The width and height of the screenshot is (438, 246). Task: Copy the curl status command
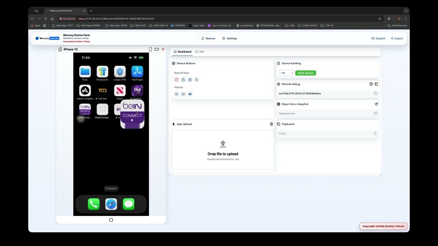click(x=375, y=93)
